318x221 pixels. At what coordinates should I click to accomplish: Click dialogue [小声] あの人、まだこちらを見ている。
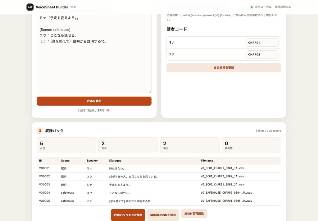pos(134,177)
